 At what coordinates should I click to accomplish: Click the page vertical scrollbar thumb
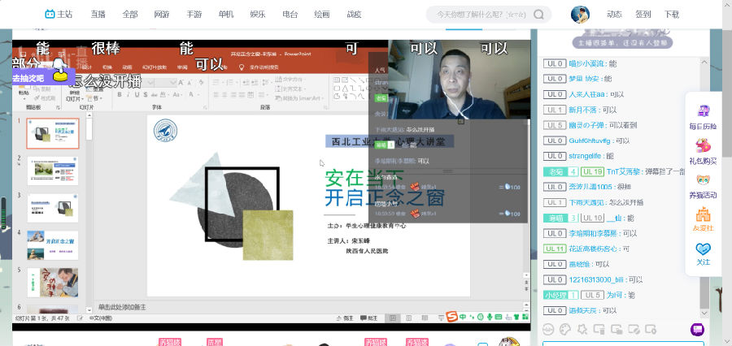click(x=726, y=93)
